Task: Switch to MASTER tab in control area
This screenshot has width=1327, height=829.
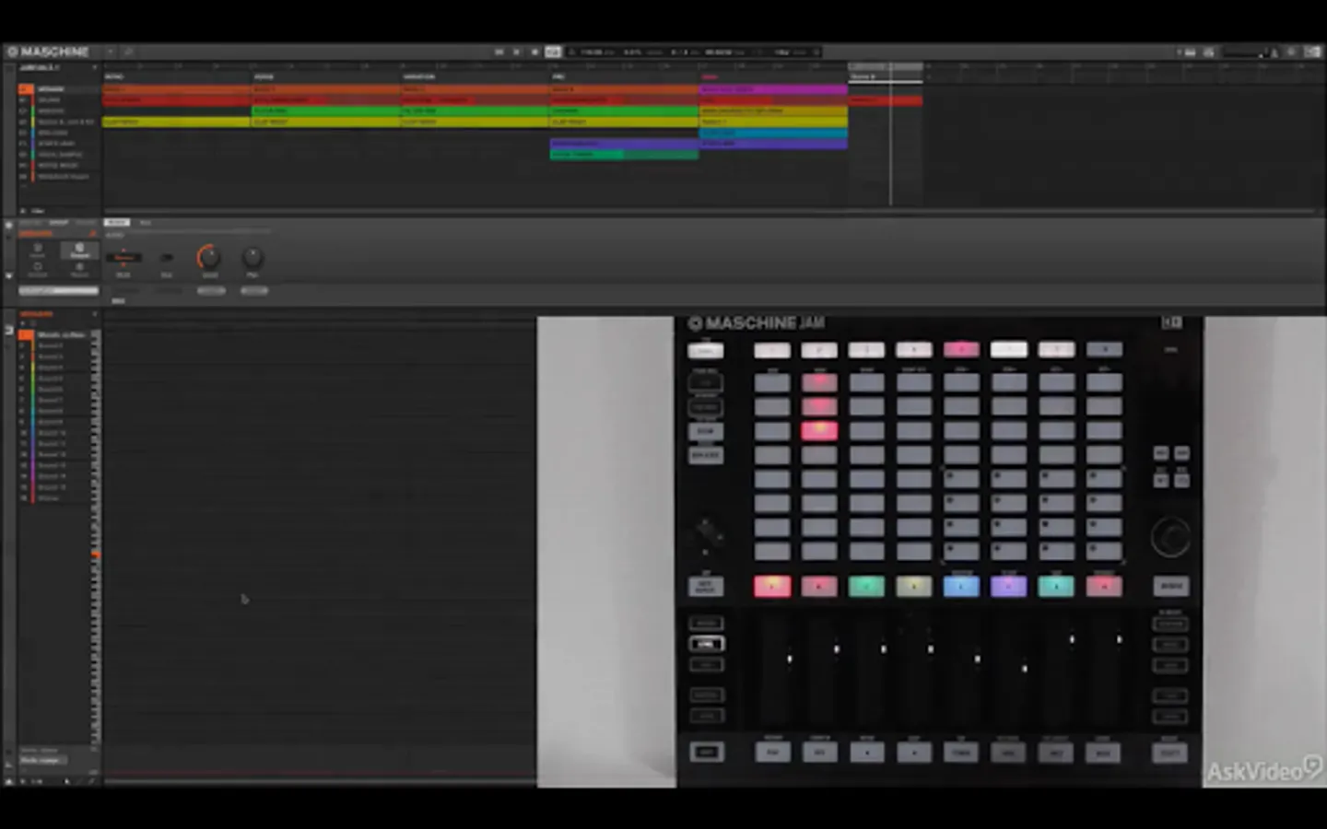Action: click(x=30, y=223)
